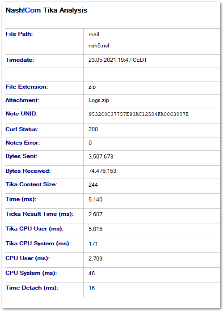Click the Curl Status value 200
Image resolution: width=224 pixels, height=312 pixels.
coord(93,129)
